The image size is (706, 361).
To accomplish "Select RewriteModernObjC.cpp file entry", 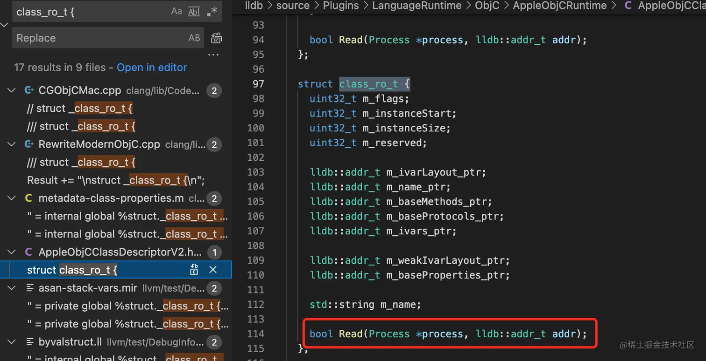I will [115, 144].
